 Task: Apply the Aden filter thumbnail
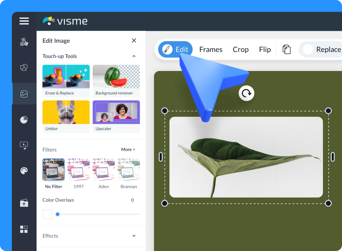click(x=104, y=169)
